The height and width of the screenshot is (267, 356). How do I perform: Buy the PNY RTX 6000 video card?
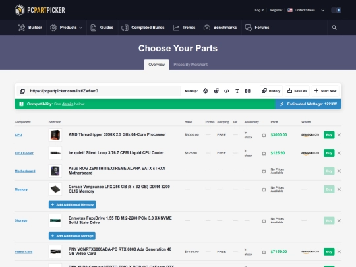click(329, 252)
